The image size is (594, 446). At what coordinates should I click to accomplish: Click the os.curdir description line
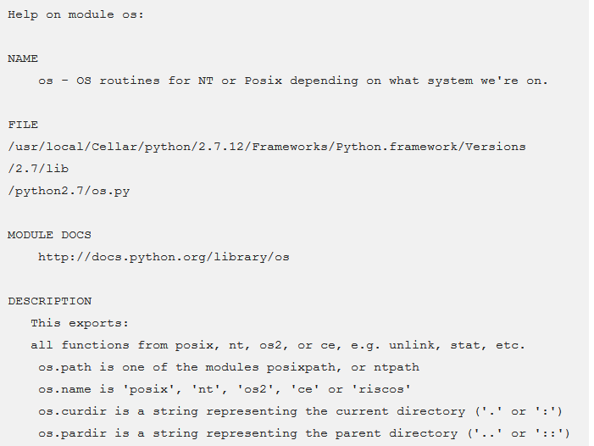click(x=301, y=411)
